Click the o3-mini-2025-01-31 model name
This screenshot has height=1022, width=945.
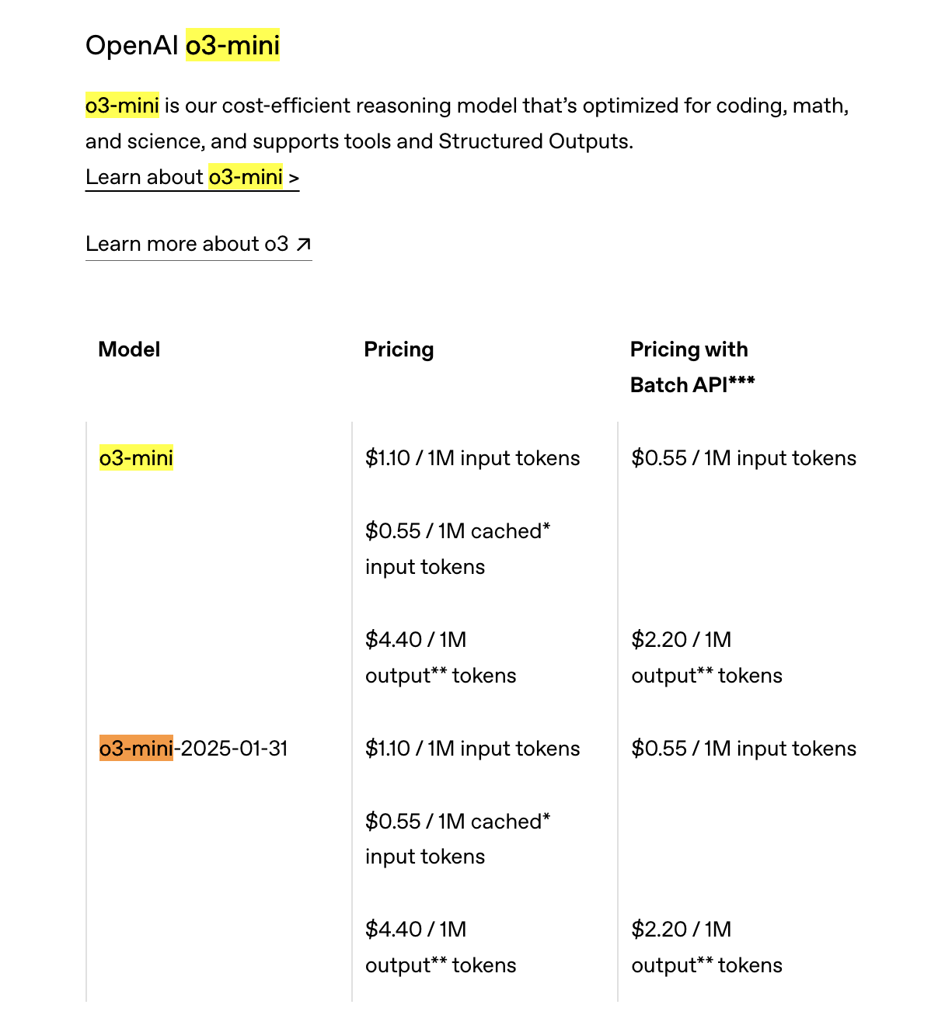194,749
